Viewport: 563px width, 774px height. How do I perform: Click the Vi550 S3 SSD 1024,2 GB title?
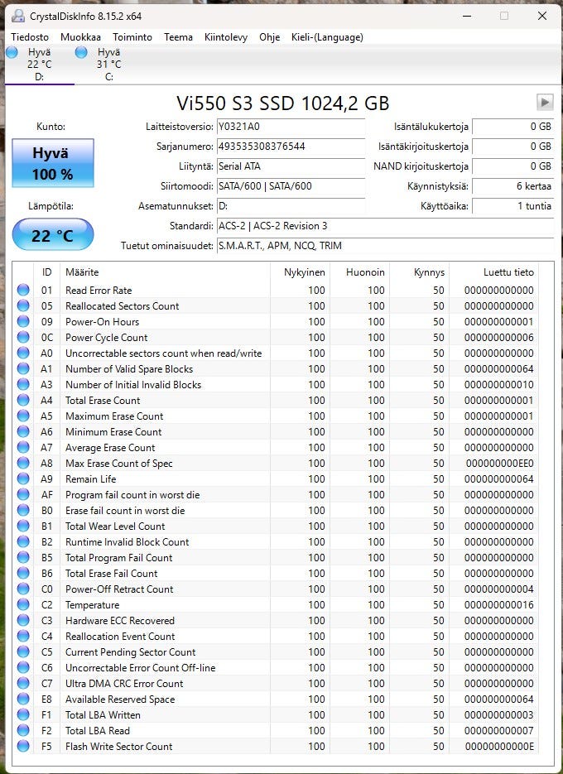point(283,103)
